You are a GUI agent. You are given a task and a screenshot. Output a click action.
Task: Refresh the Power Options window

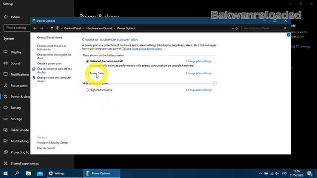click(237, 29)
